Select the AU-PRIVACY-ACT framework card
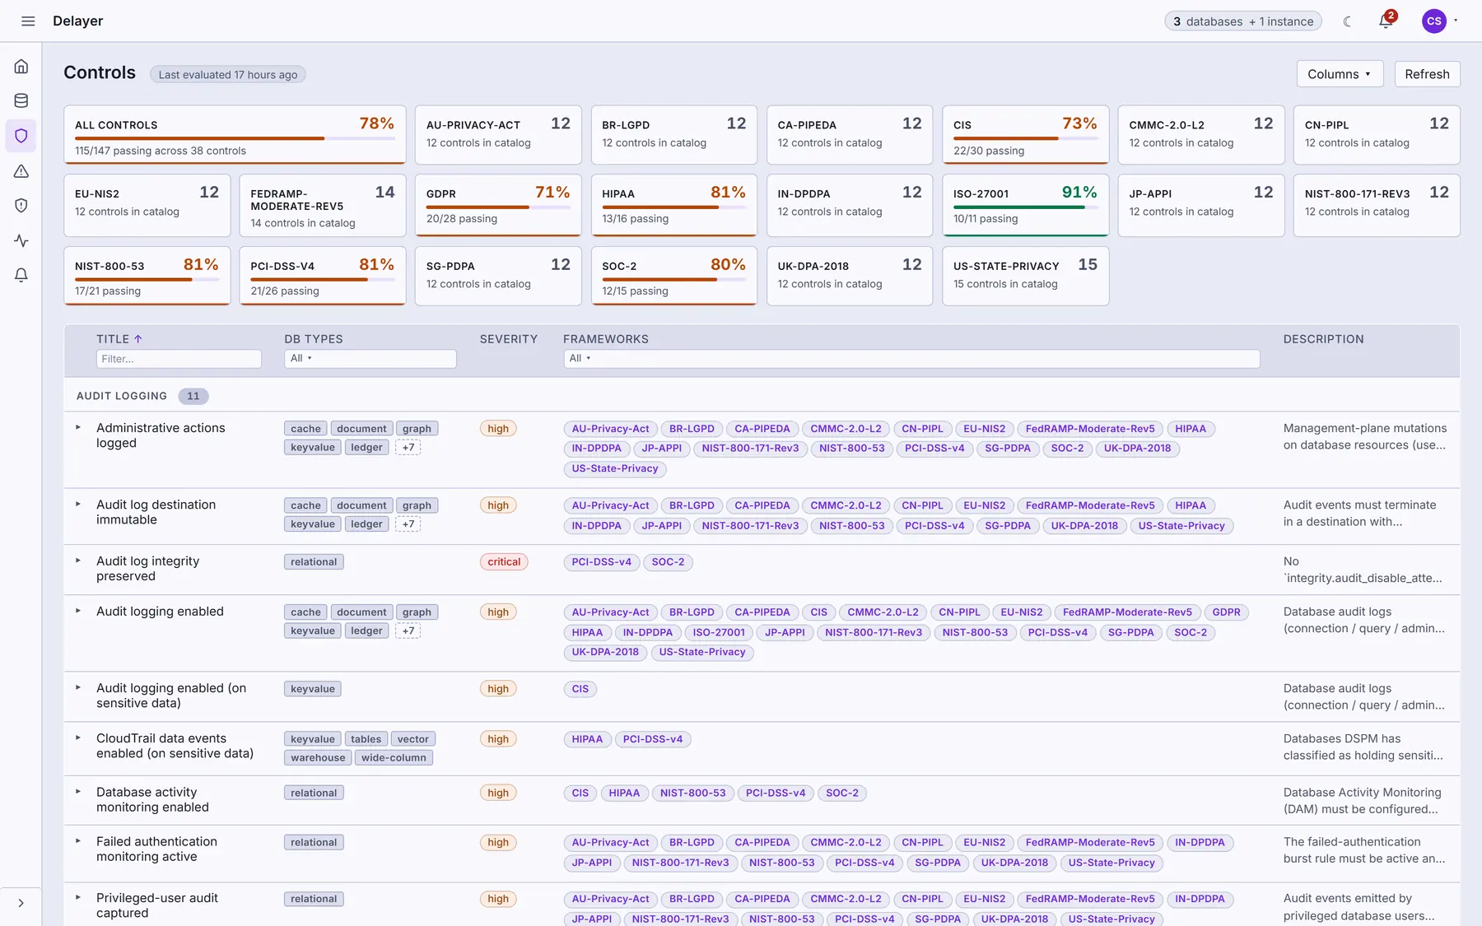 tap(498, 135)
